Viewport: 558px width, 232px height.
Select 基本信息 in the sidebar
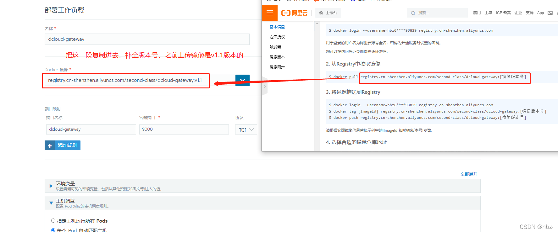[x=277, y=27]
